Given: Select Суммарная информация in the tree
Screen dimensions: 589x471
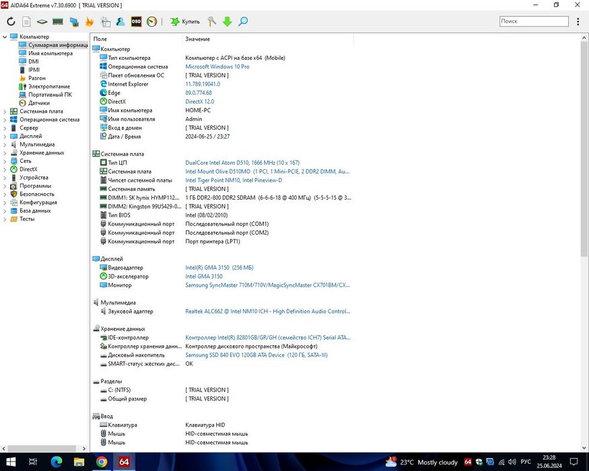Looking at the screenshot, I should click(54, 44).
